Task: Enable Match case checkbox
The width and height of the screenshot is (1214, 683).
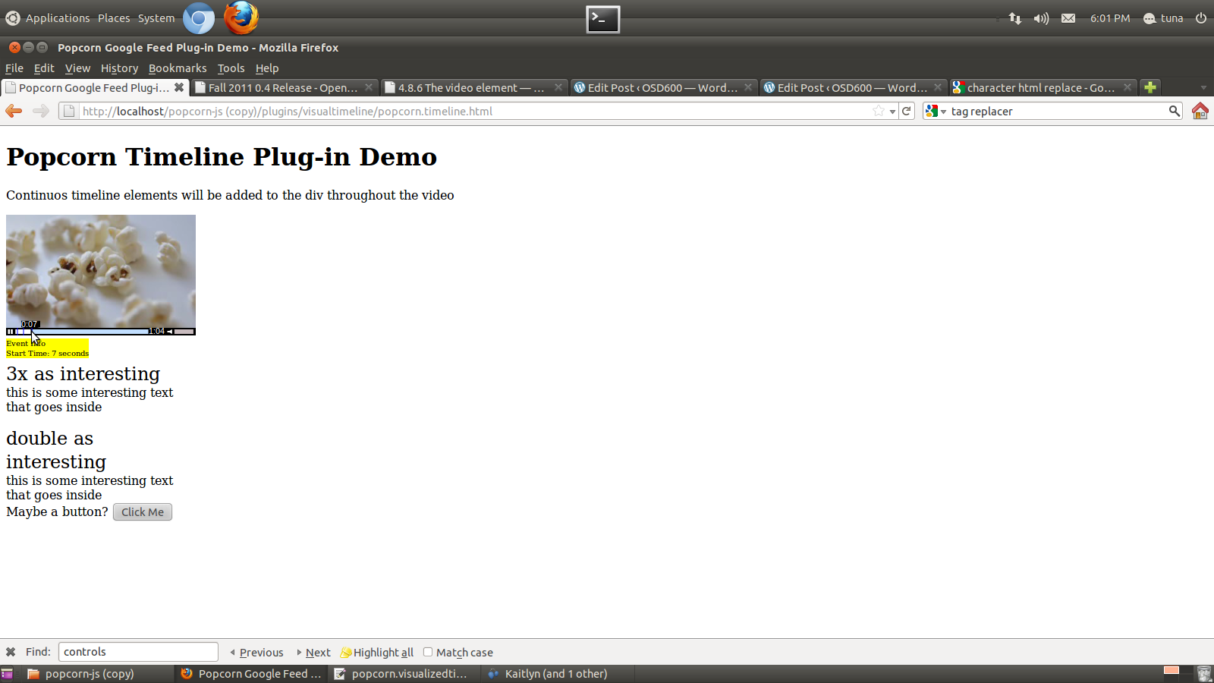Action: (x=428, y=652)
